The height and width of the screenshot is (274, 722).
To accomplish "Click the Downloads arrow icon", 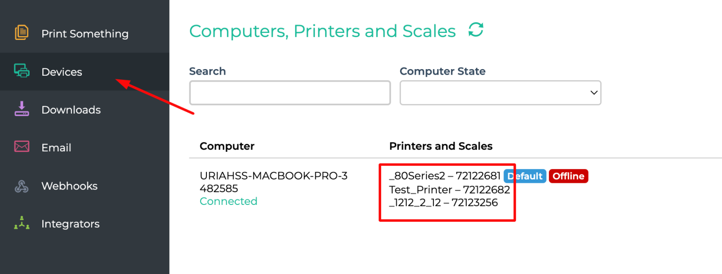I will click(22, 109).
